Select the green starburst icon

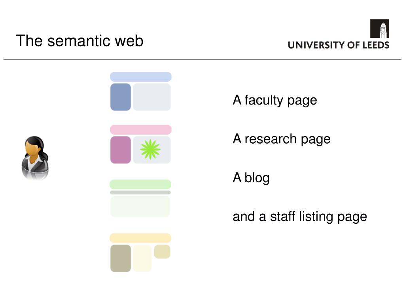[x=150, y=150]
